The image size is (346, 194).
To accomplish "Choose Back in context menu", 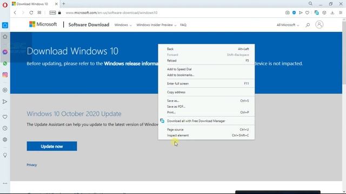I will [x=207, y=49].
